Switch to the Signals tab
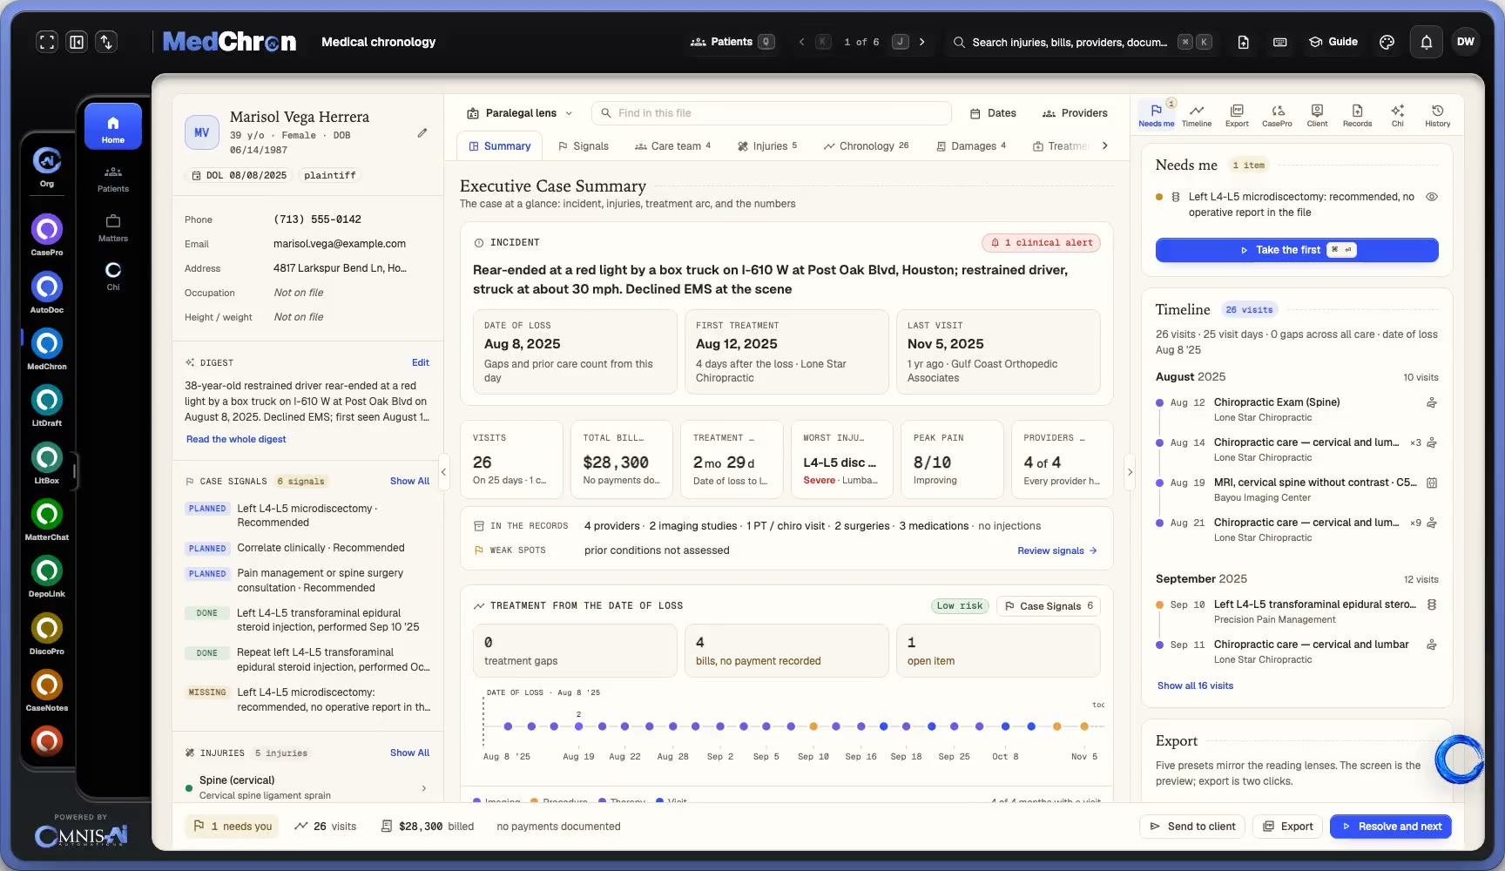Image resolution: width=1505 pixels, height=871 pixels. click(x=583, y=146)
